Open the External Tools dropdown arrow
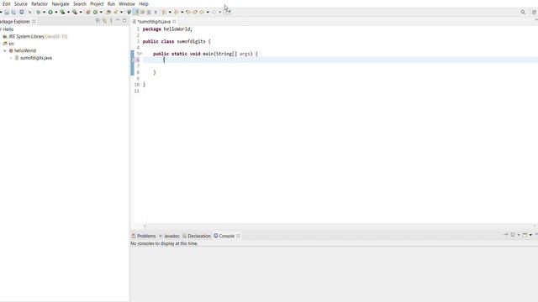The width and height of the screenshot is (538, 302). tap(81, 12)
